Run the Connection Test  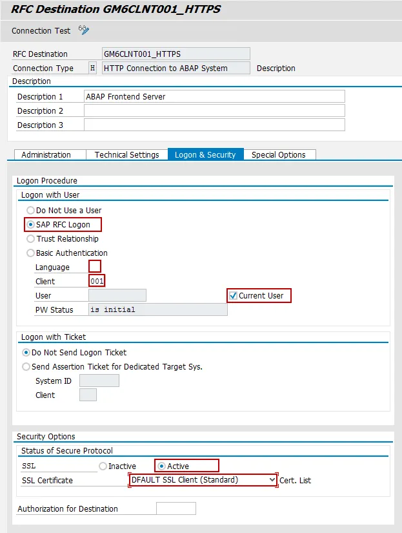tap(40, 31)
